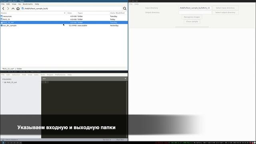Open Help menu in Sublime Text

pyautogui.click(x=70, y=75)
